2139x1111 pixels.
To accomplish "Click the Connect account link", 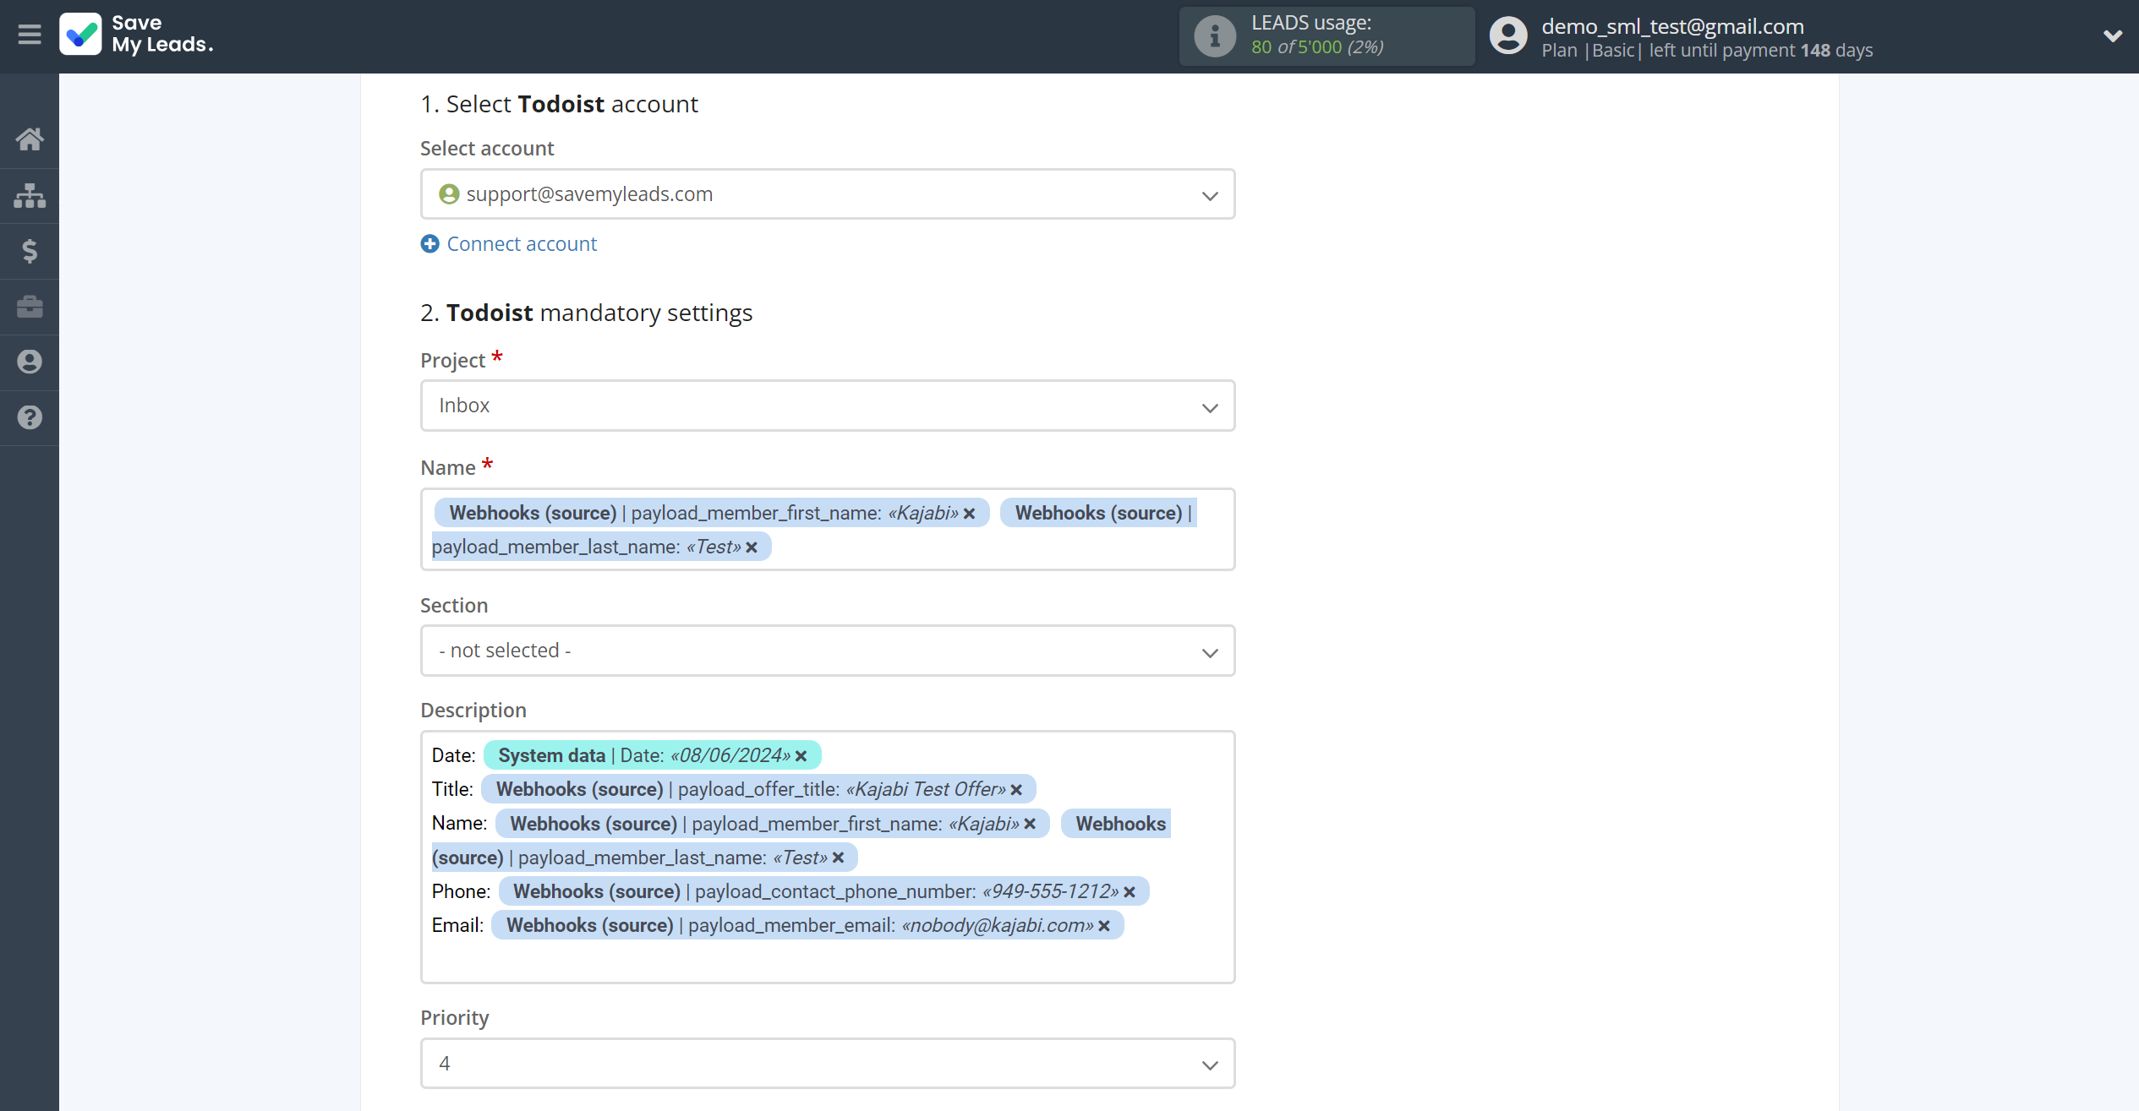I will tap(522, 243).
